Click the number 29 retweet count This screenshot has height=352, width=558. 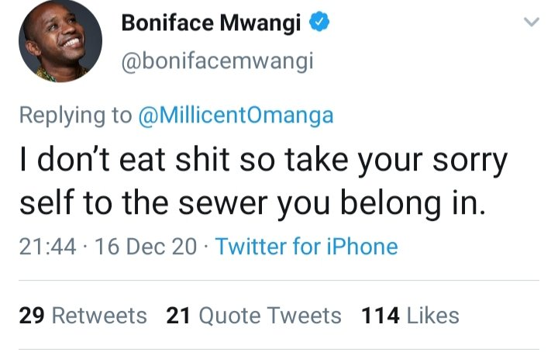pos(32,316)
